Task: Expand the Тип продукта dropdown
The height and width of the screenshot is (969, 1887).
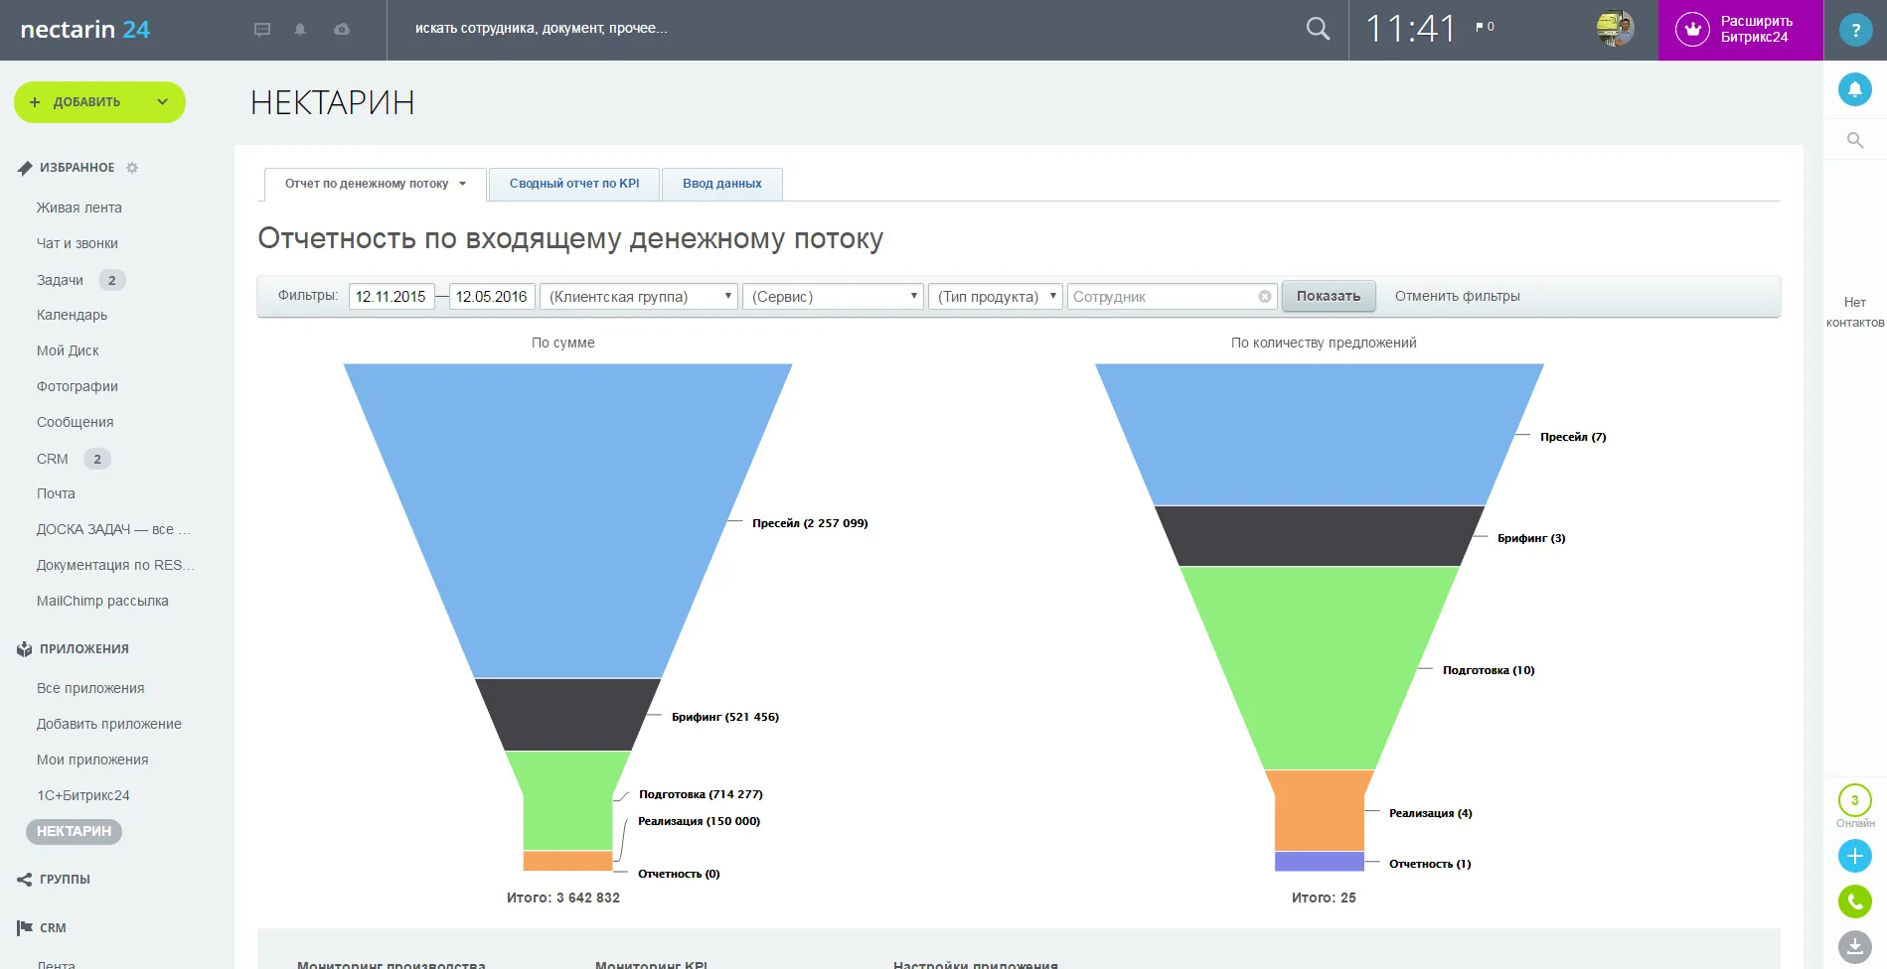Action: tap(995, 297)
